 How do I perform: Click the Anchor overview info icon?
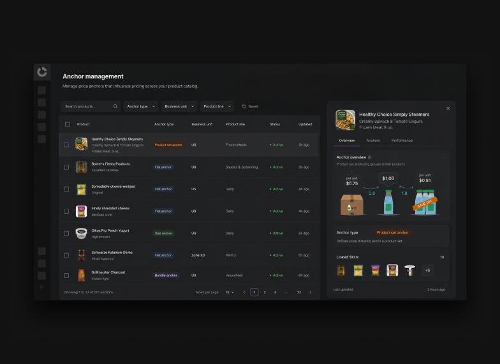370,157
